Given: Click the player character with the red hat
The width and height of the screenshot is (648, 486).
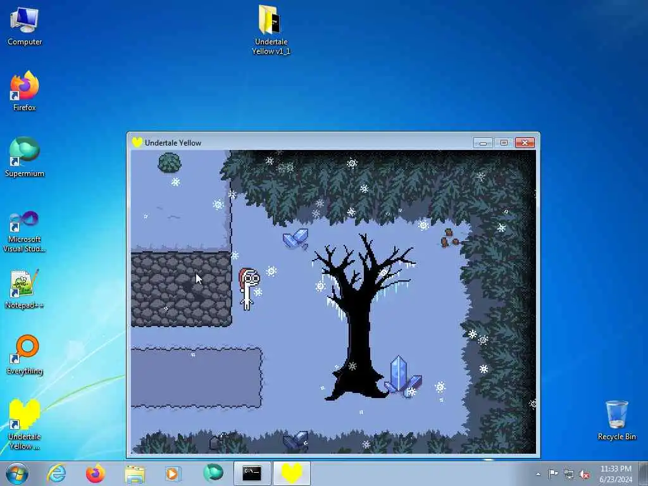Looking at the screenshot, I should [x=248, y=289].
